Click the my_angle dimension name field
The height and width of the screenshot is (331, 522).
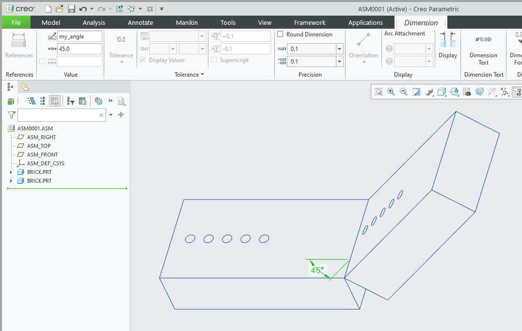[x=79, y=37]
